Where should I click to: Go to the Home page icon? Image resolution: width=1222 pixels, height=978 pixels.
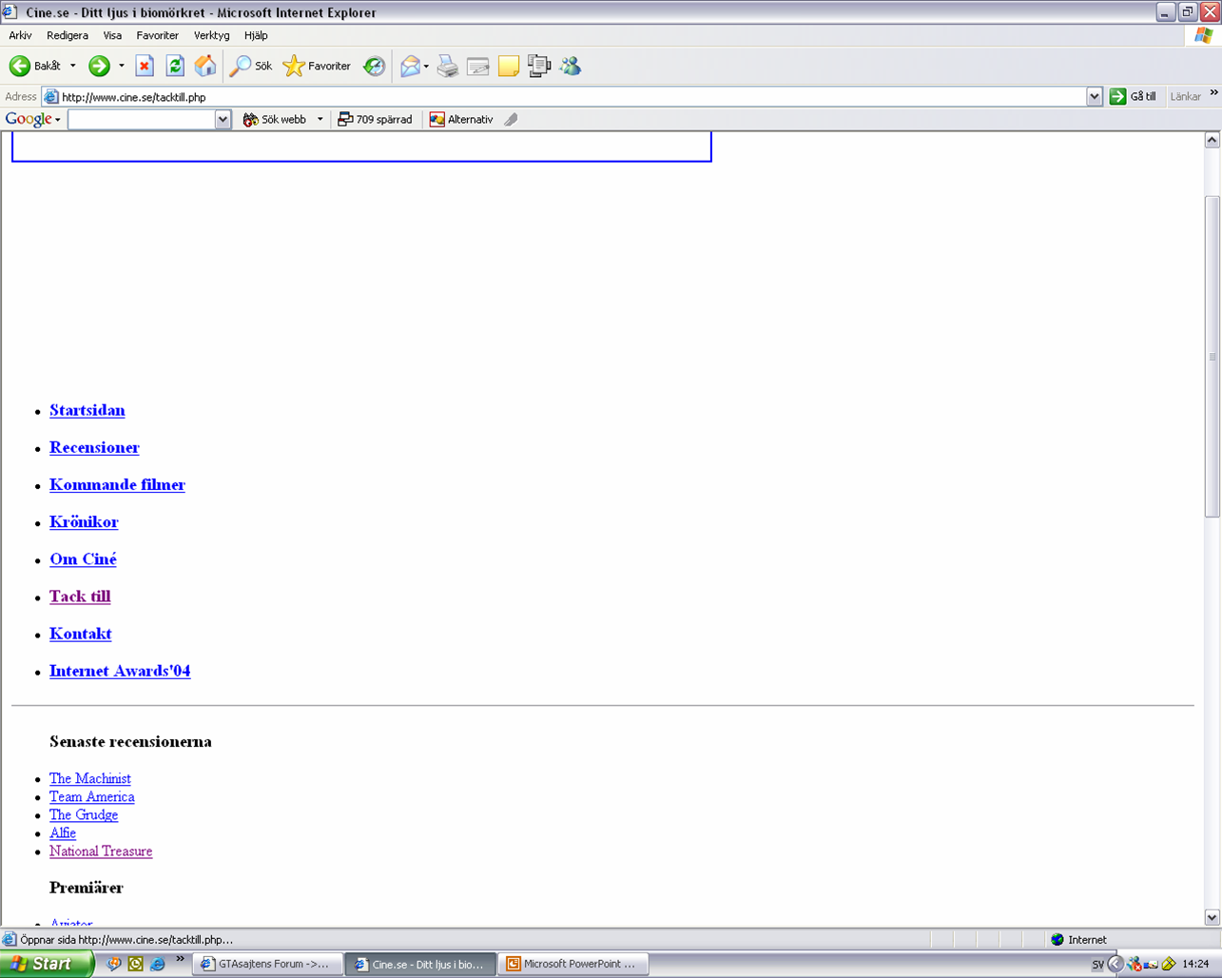[205, 66]
